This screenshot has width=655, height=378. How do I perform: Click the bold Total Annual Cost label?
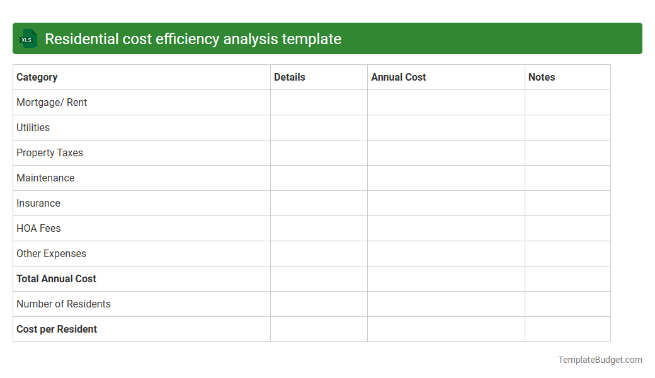coord(56,278)
